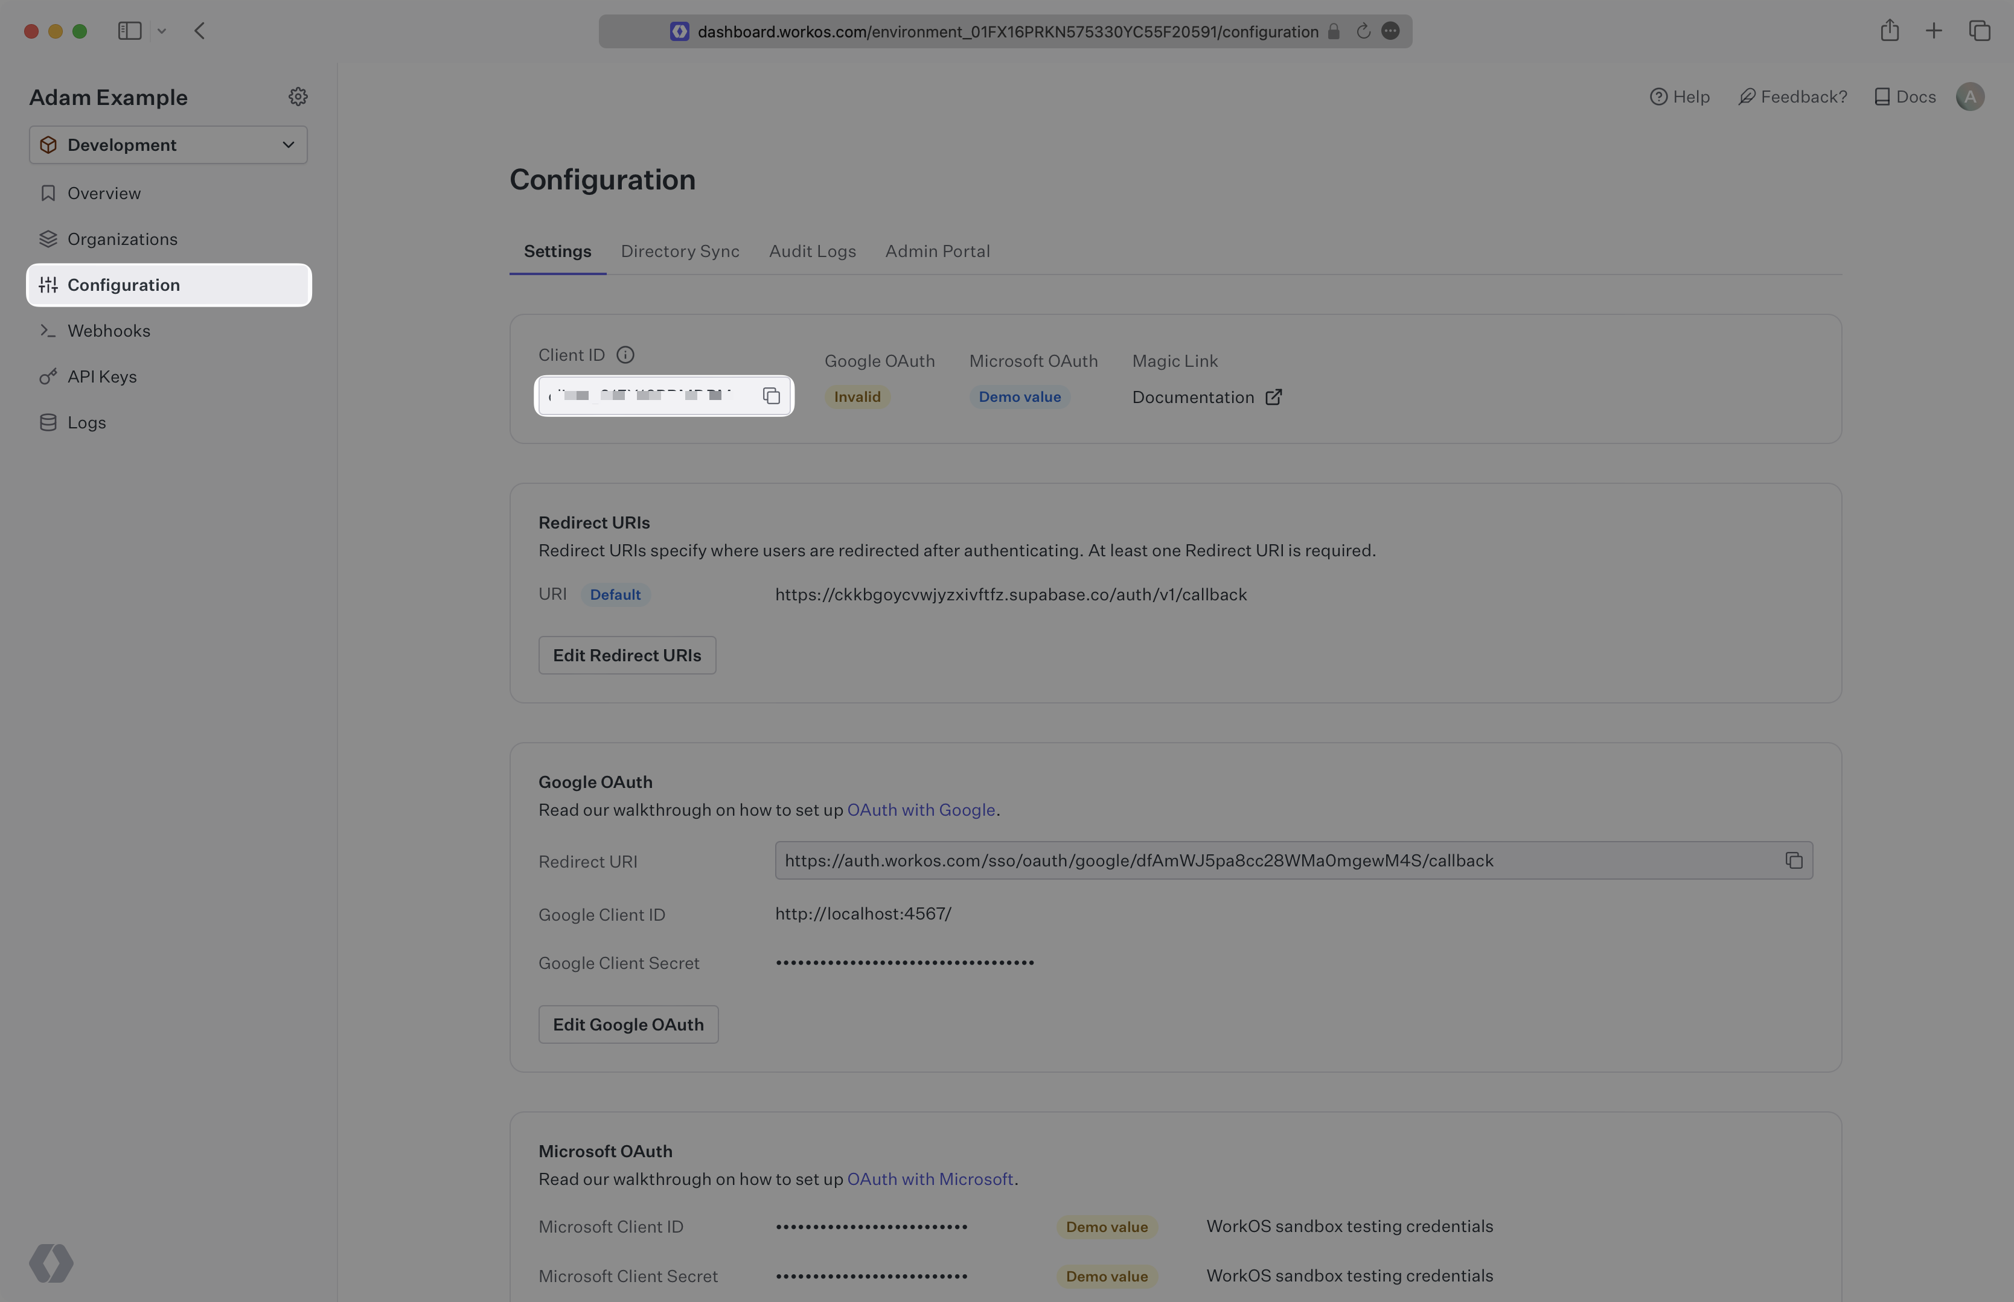
Task: Switch to the Directory Sync tab
Action: point(679,251)
